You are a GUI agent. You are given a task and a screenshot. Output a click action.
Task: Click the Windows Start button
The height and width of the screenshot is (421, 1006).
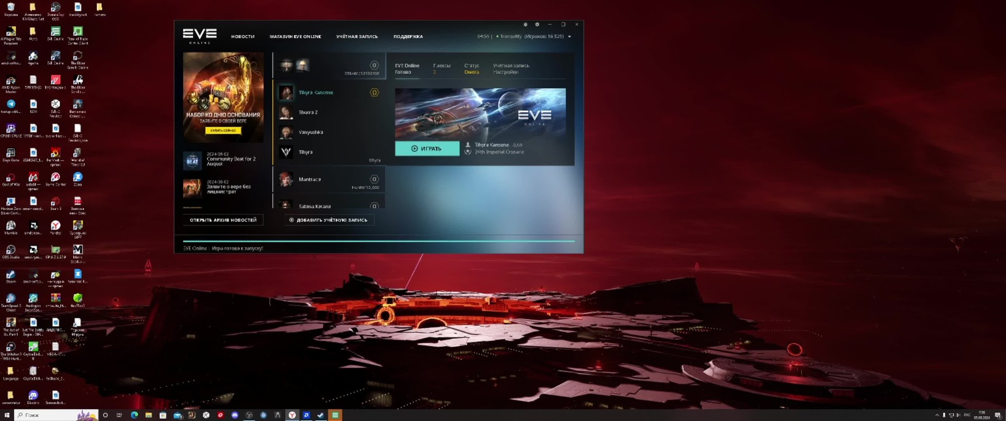tap(7, 415)
